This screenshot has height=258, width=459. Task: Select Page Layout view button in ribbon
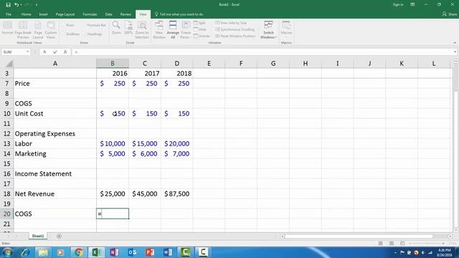(38, 30)
